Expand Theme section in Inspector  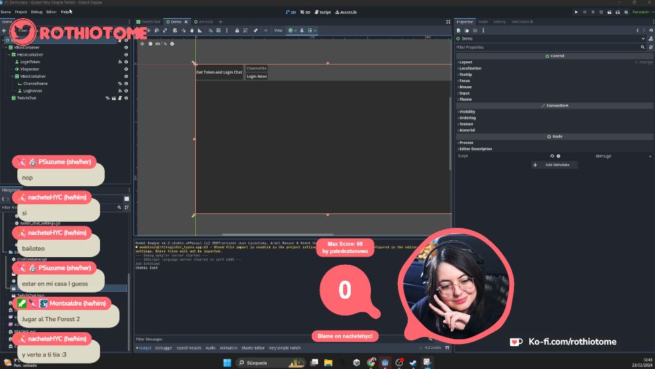(x=465, y=99)
